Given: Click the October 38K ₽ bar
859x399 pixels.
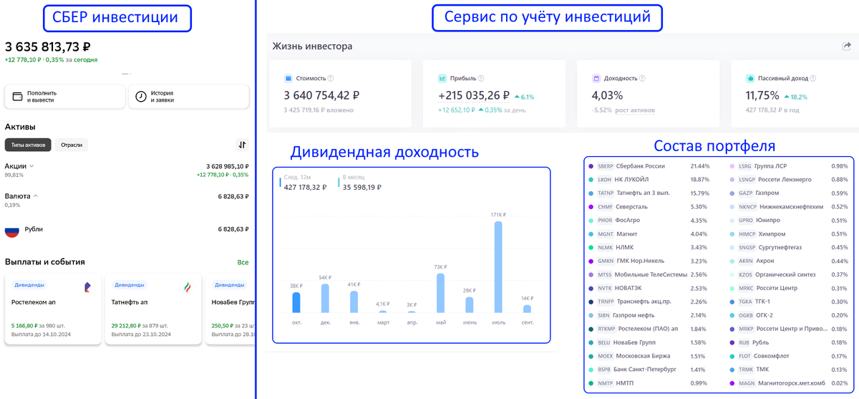Looking at the screenshot, I should pos(296,302).
